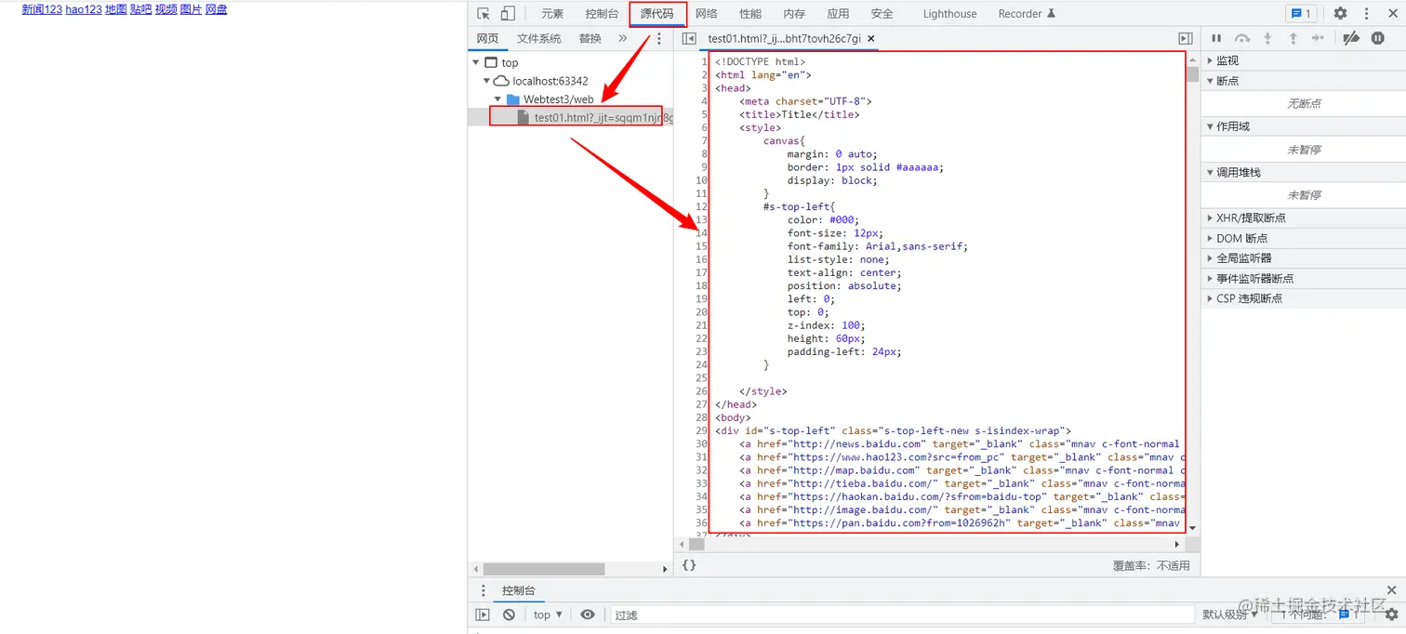Toggle pause on exceptions
The width and height of the screenshot is (1406, 634).
coord(1378,38)
